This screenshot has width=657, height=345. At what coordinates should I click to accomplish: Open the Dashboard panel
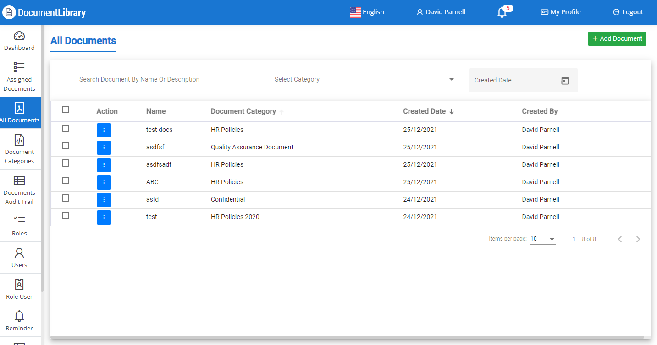19,41
